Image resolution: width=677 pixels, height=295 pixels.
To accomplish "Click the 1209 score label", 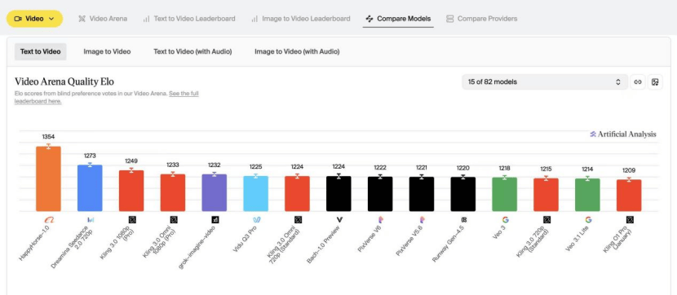I will pyautogui.click(x=629, y=170).
